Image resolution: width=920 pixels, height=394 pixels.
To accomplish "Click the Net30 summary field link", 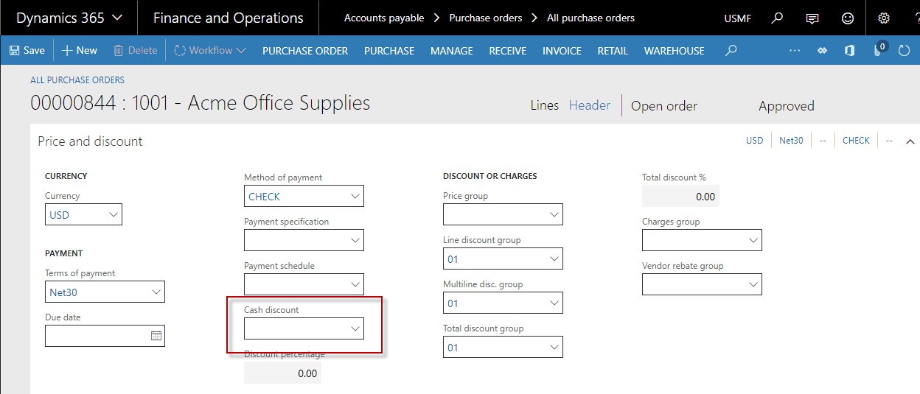I will [x=791, y=140].
